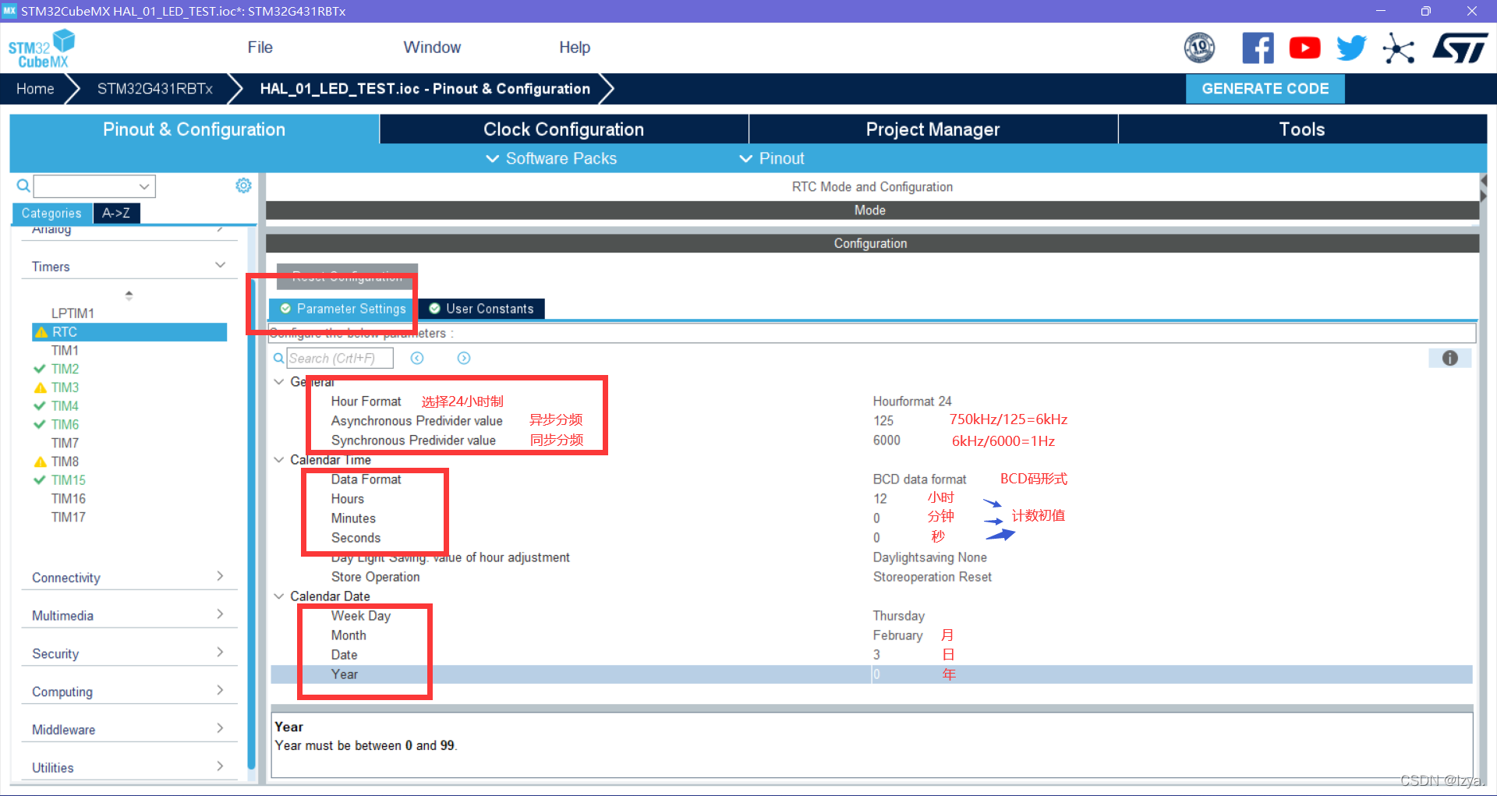
Task: Select the Pinout & Configuration tab
Action: point(194,129)
